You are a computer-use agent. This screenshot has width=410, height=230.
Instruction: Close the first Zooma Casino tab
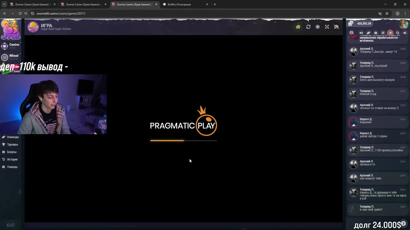55,4
